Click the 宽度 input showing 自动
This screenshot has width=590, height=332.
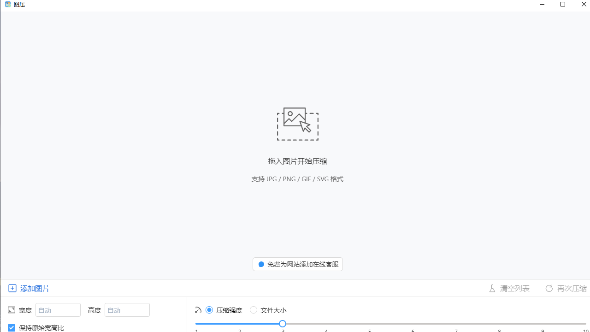coord(58,310)
